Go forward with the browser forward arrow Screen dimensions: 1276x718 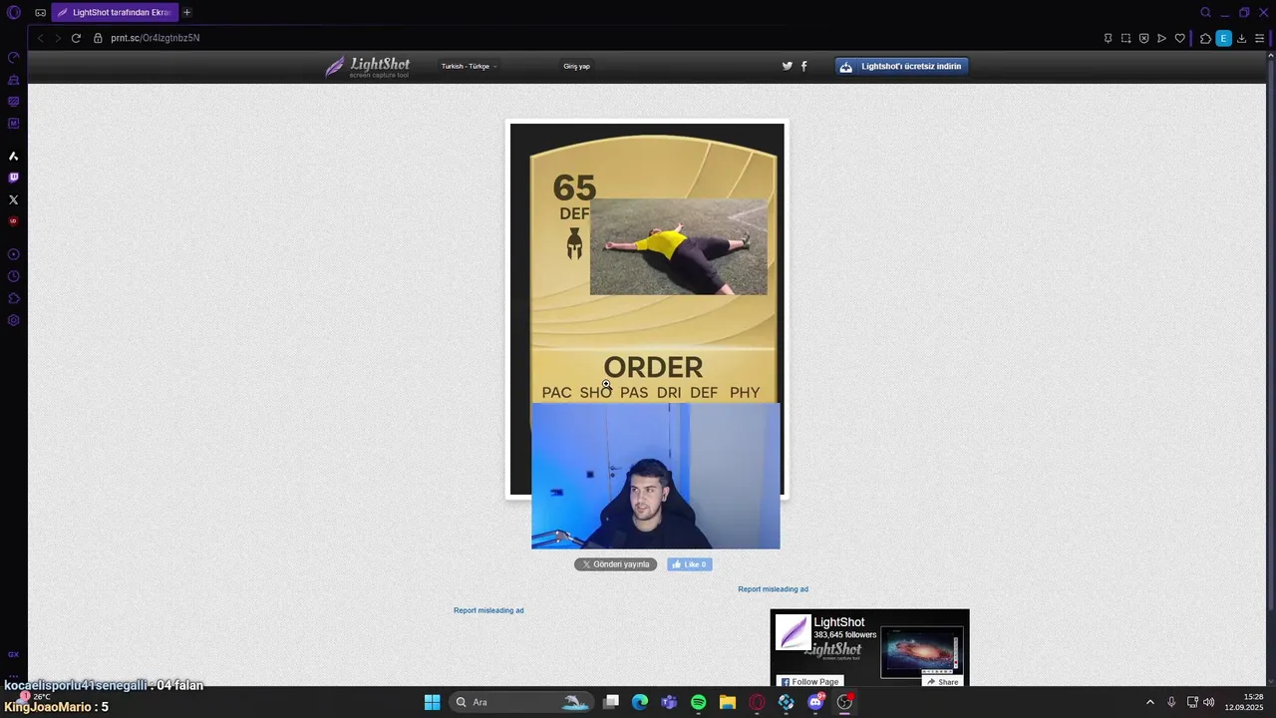tap(58, 38)
